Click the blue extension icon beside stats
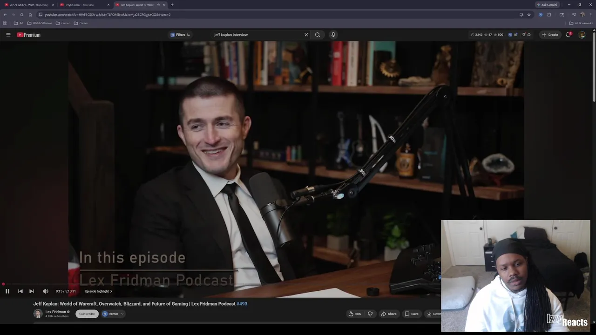The width and height of the screenshot is (596, 335). coord(510,35)
